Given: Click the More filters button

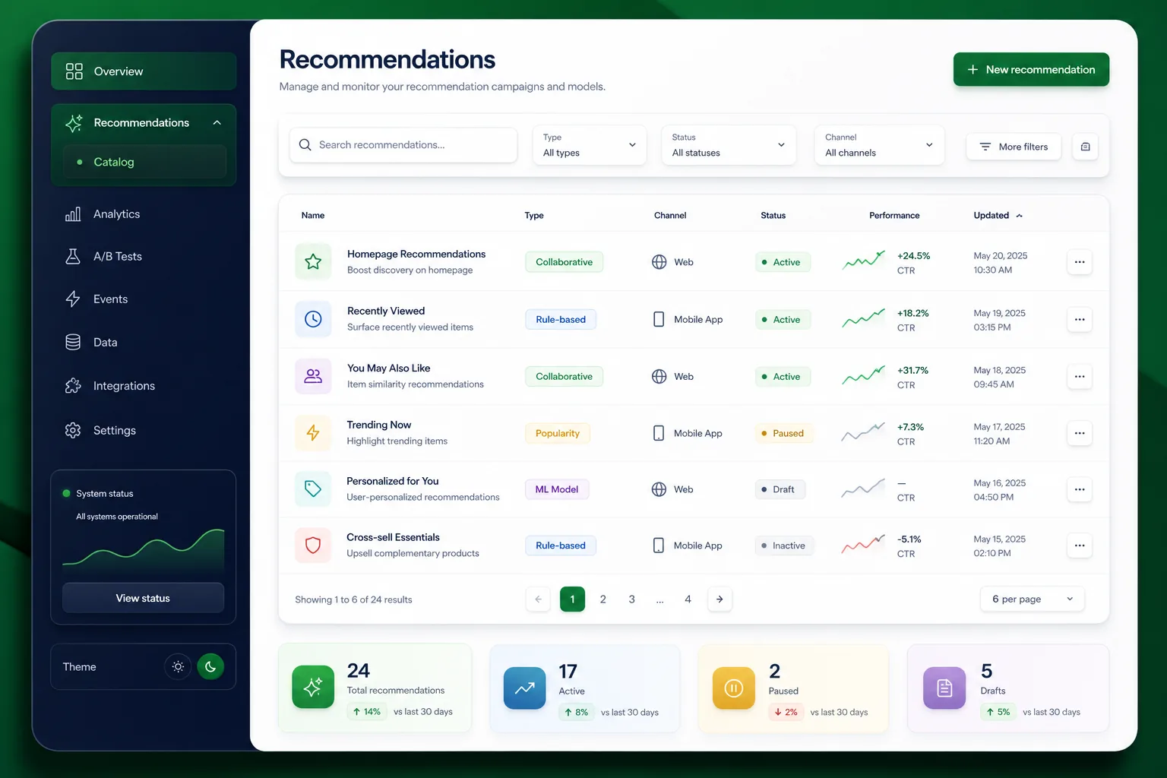Looking at the screenshot, I should 1014,147.
